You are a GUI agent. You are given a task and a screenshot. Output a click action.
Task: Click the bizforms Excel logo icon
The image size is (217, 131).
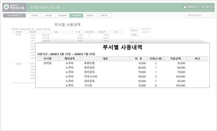pos(6,7)
